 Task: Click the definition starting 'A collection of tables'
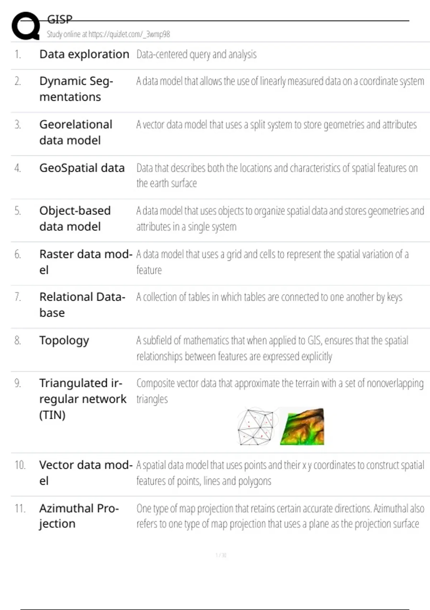tap(269, 297)
